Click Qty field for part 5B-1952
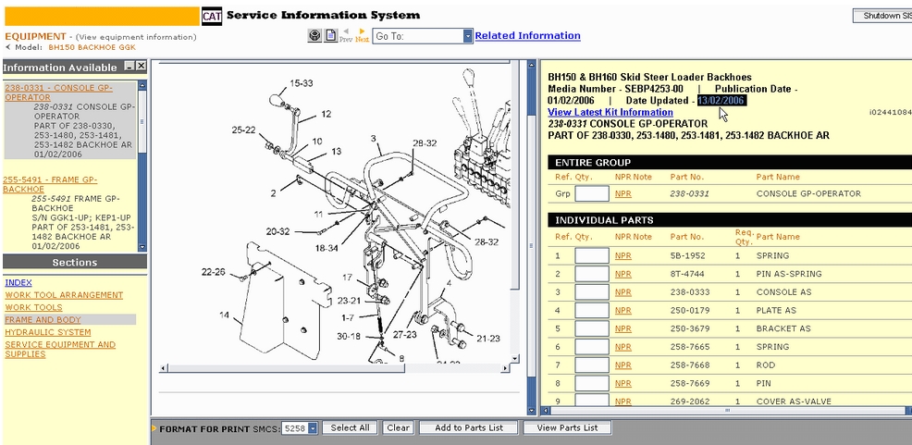 click(x=592, y=256)
